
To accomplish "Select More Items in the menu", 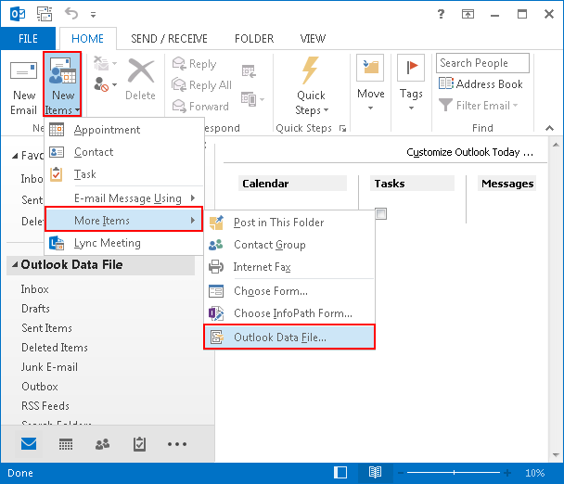I will (124, 220).
